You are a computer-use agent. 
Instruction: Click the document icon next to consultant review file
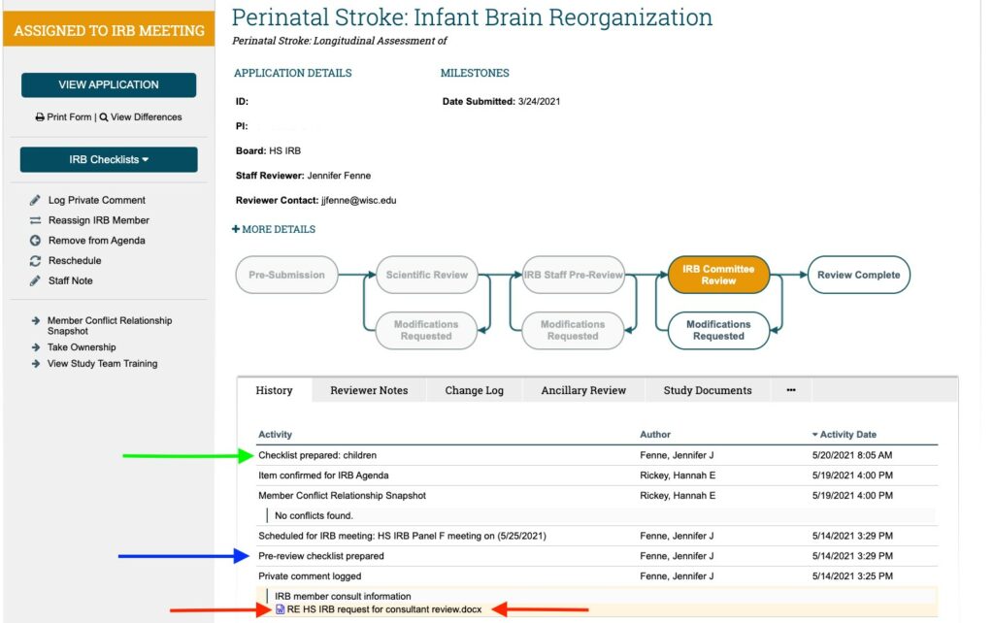[281, 609]
